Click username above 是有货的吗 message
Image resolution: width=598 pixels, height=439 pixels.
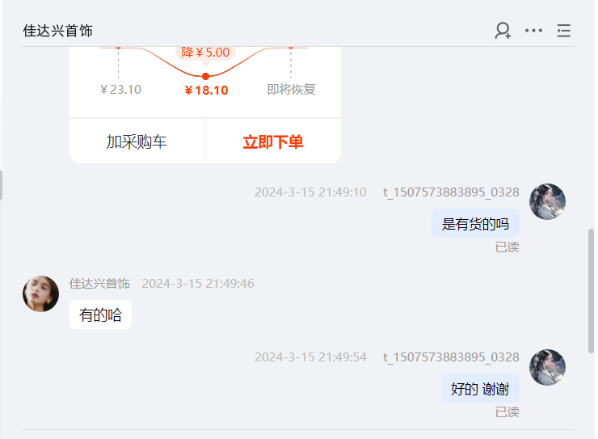tap(451, 192)
